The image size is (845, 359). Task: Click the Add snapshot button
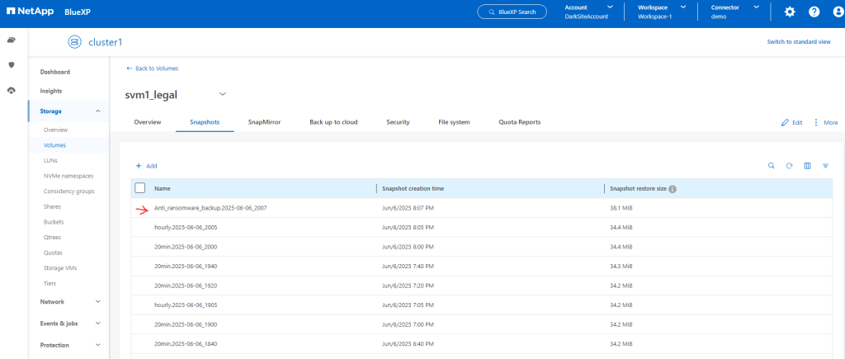pos(146,166)
